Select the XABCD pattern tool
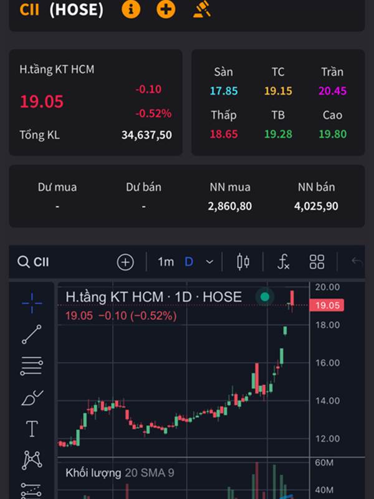 coord(32,460)
